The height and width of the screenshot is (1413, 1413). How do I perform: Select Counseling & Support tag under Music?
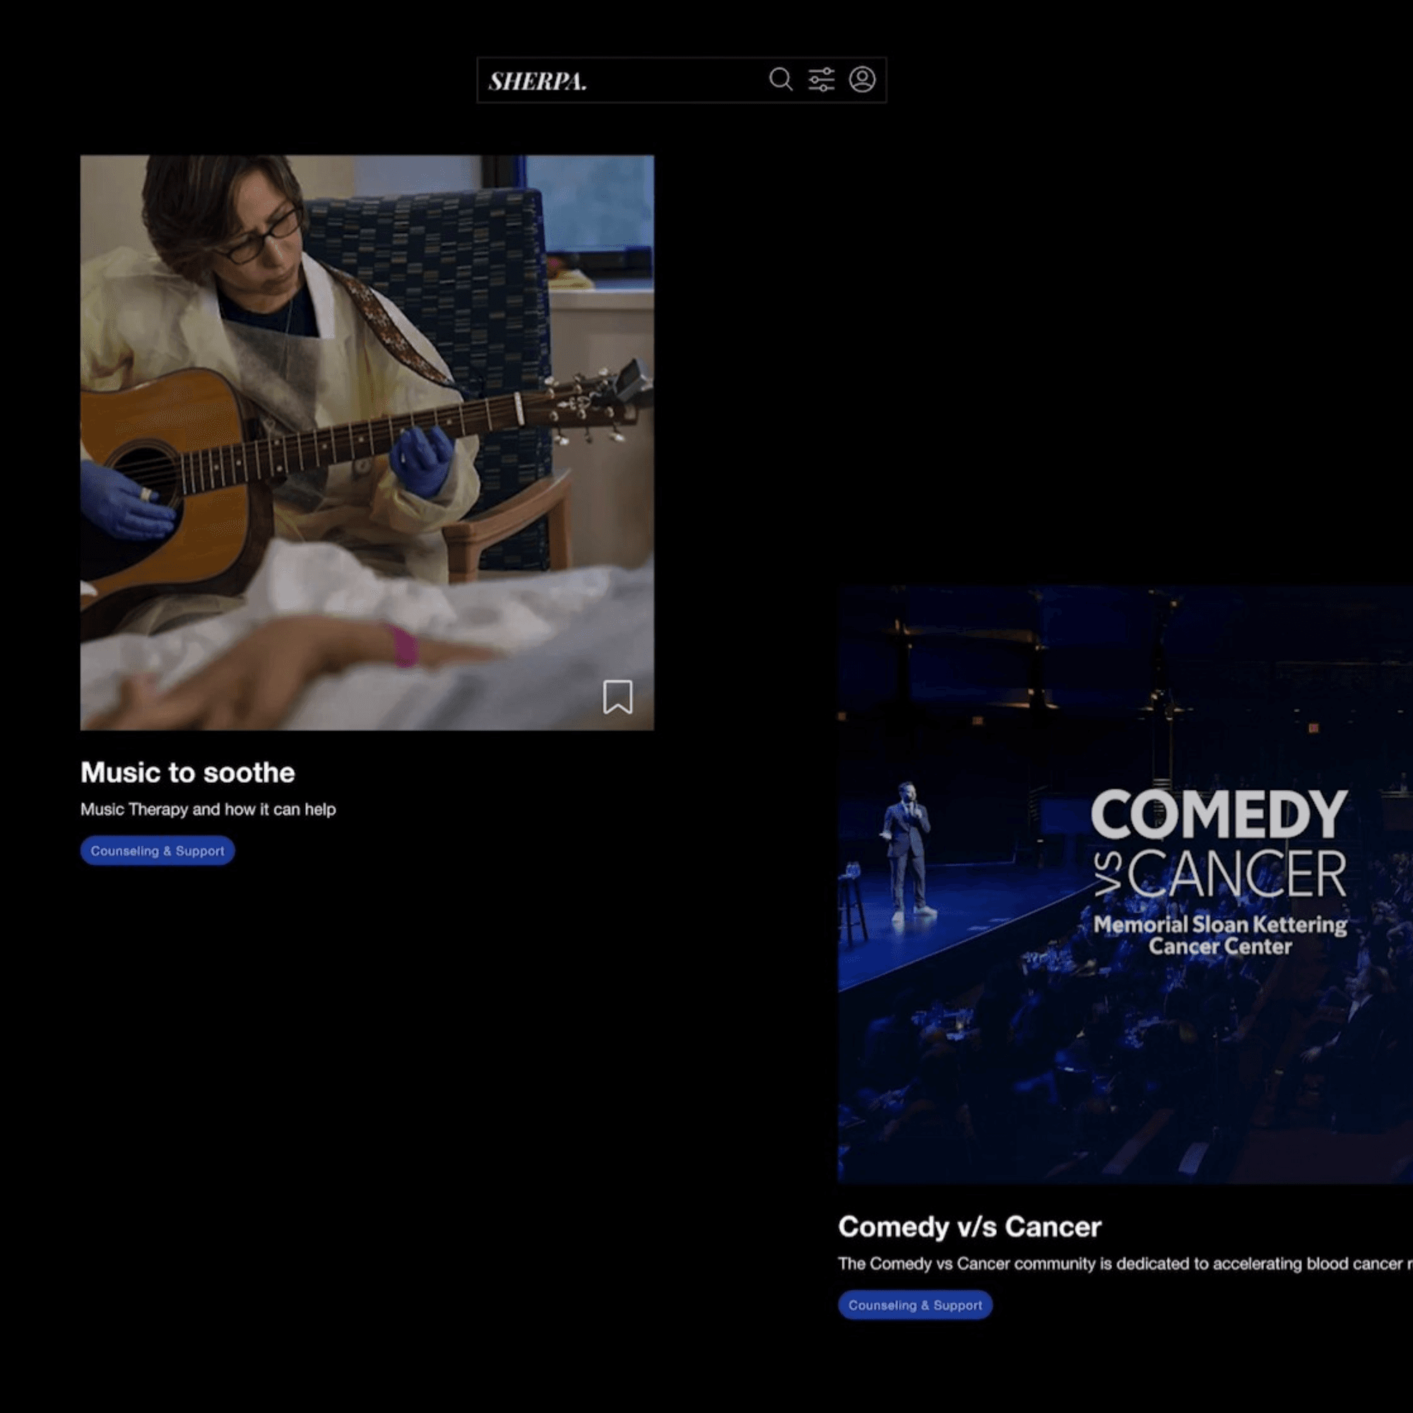point(158,851)
